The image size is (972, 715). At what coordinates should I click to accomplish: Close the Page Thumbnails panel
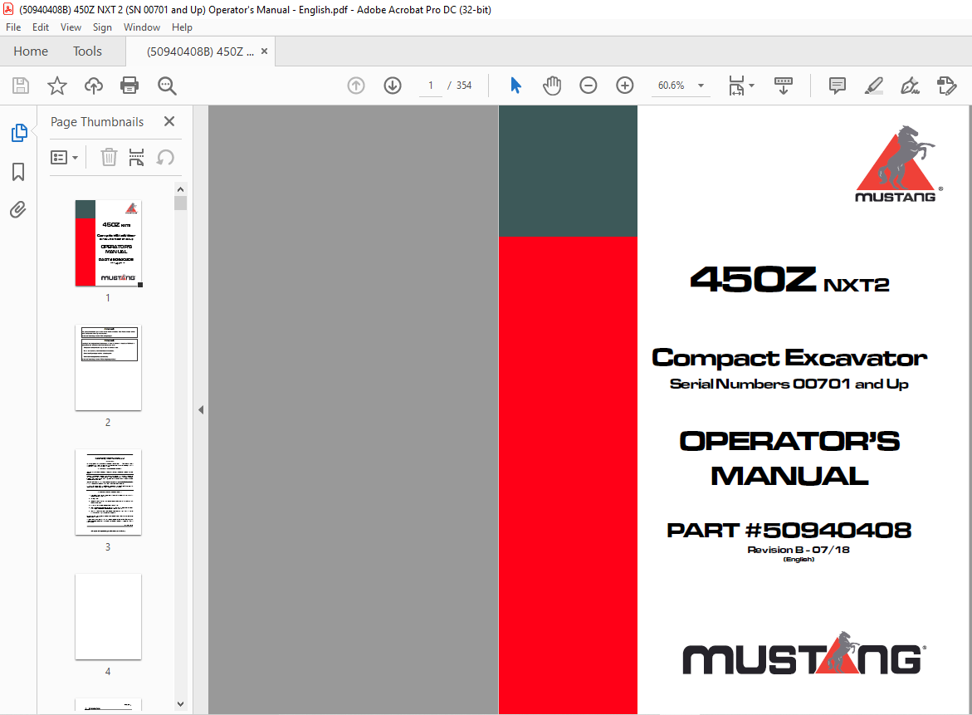[169, 121]
